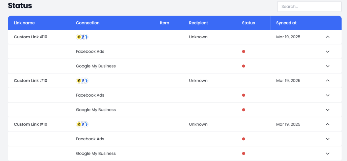Expand the last Facebook Ads row details
347x161 pixels.
tap(328, 139)
